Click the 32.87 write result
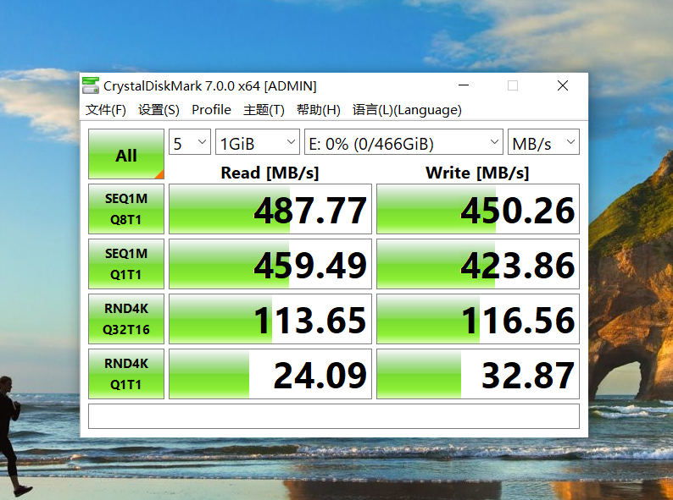673x500 pixels. click(478, 374)
